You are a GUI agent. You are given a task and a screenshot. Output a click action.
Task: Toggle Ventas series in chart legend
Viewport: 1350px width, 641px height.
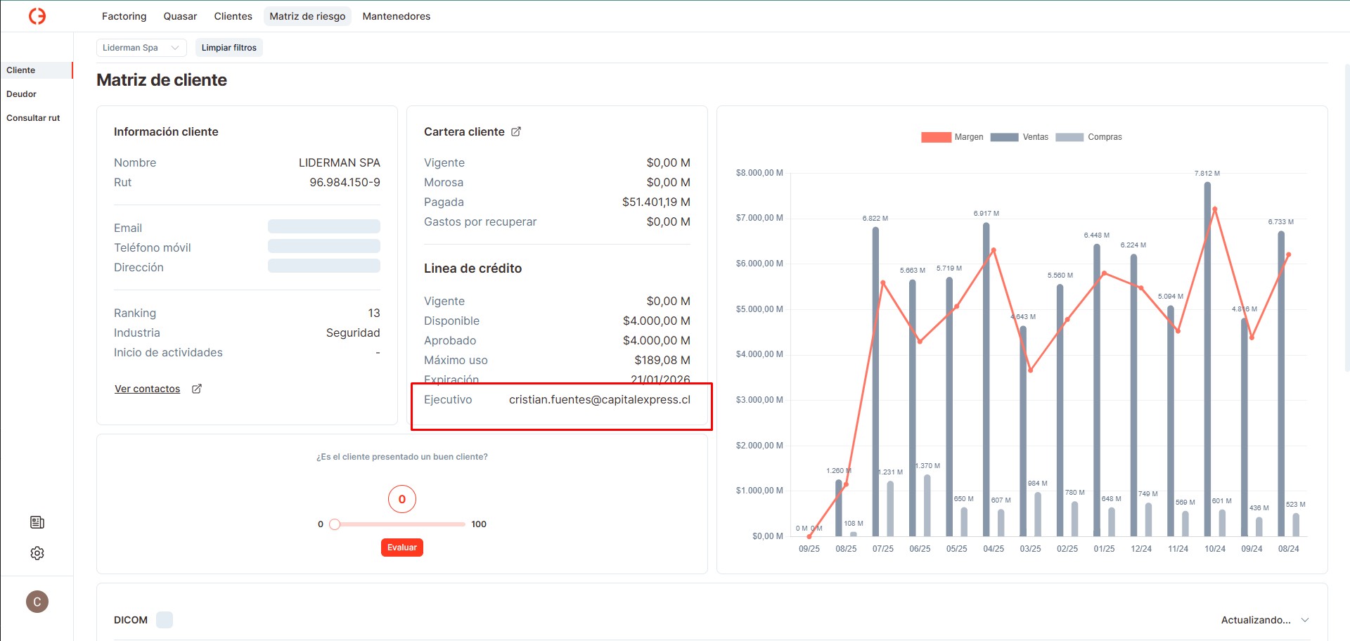[x=1020, y=137]
